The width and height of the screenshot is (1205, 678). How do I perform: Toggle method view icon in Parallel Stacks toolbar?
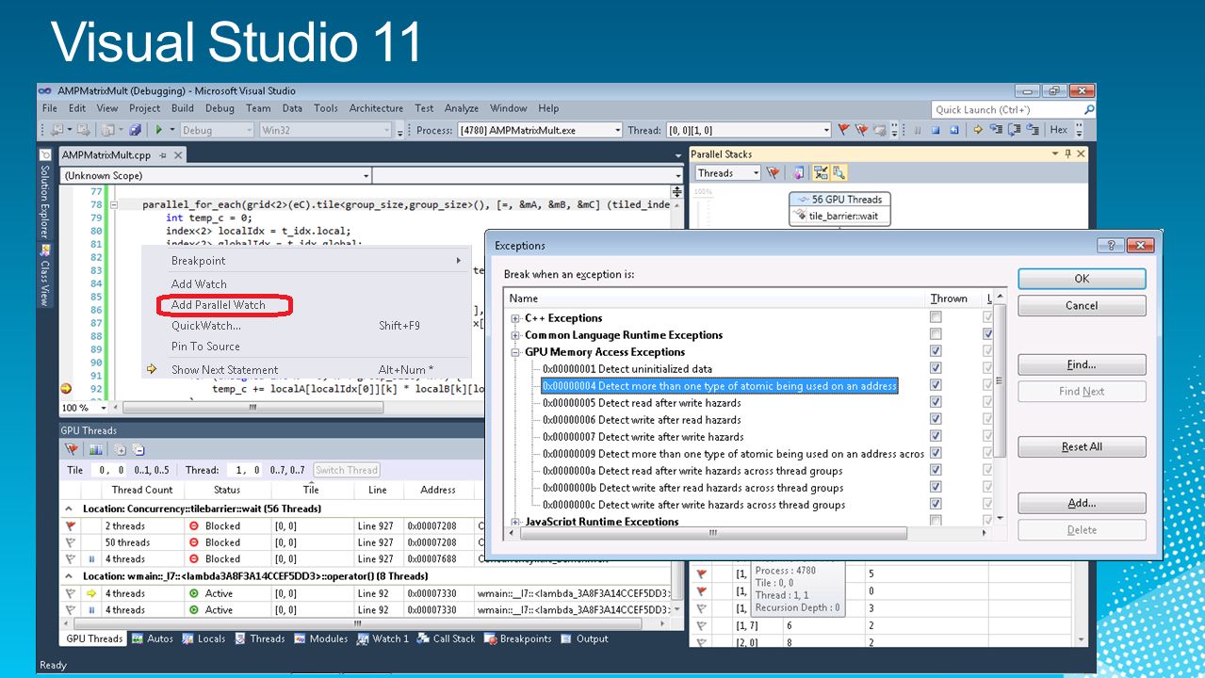click(798, 172)
